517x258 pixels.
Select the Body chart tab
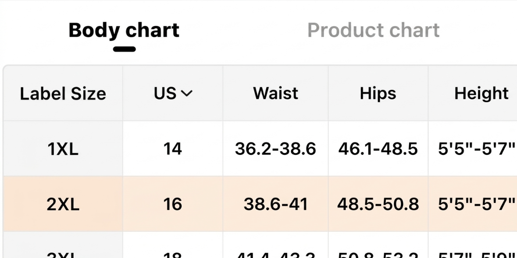coord(124,30)
